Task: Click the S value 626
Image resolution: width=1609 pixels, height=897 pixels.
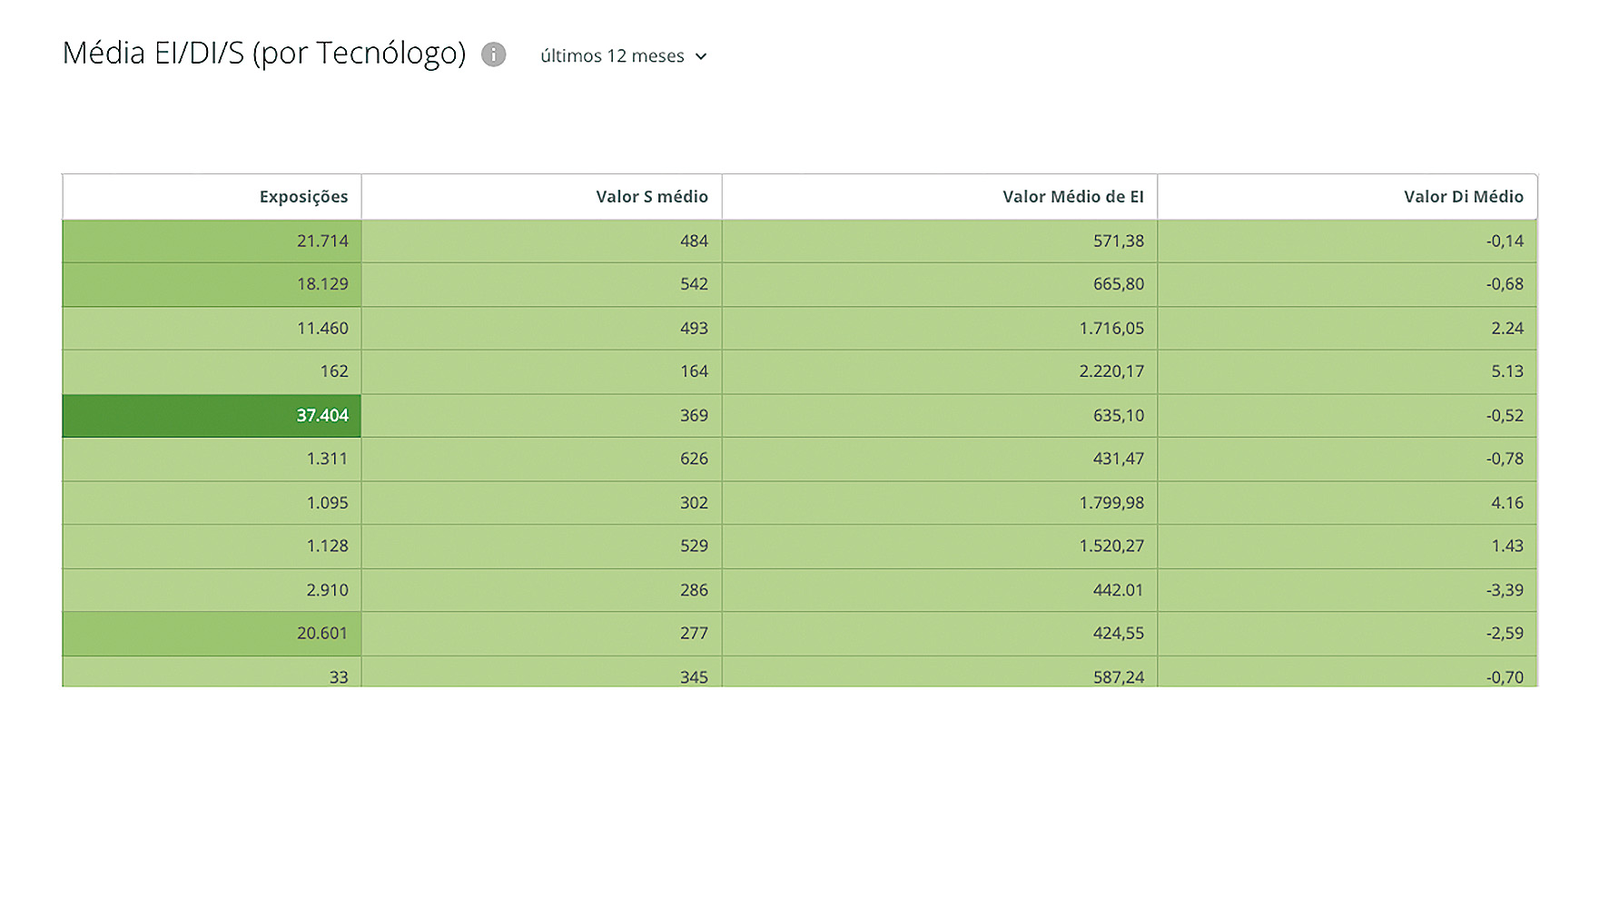Action: [694, 459]
